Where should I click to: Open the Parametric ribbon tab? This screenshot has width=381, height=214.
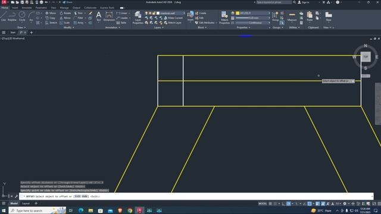click(41, 8)
